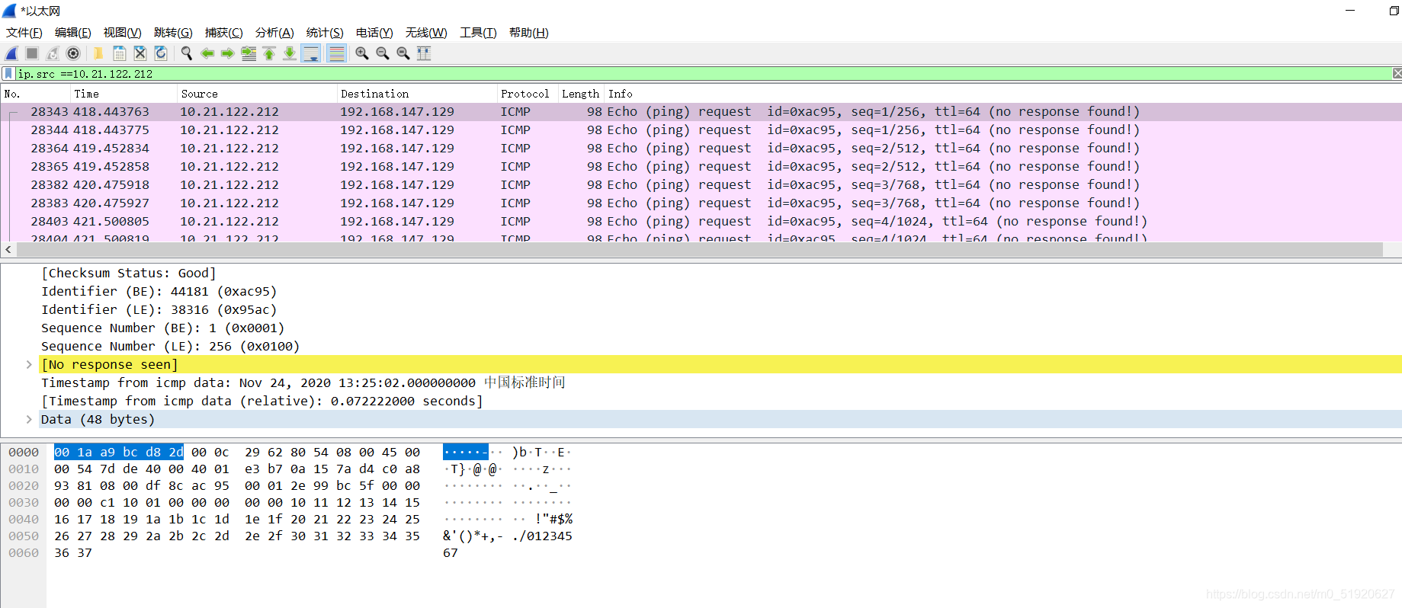Screen dimensions: 1402x608
Task: Jump to the last packet
Action: tap(290, 53)
